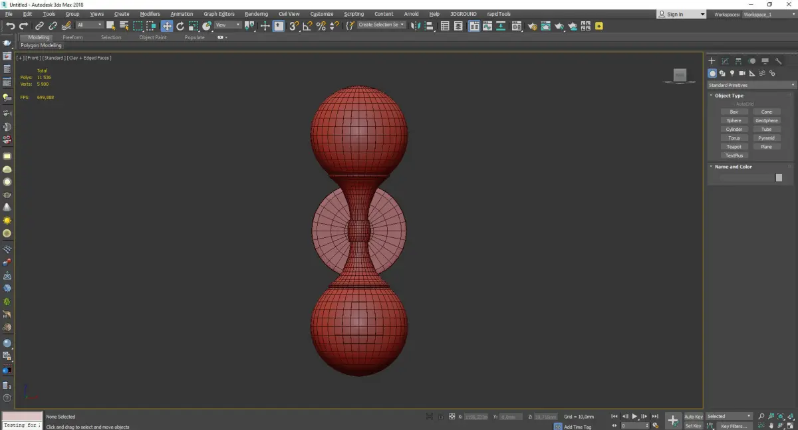Click the ViewCube in the viewport
This screenshot has height=430, width=798.
click(x=680, y=75)
